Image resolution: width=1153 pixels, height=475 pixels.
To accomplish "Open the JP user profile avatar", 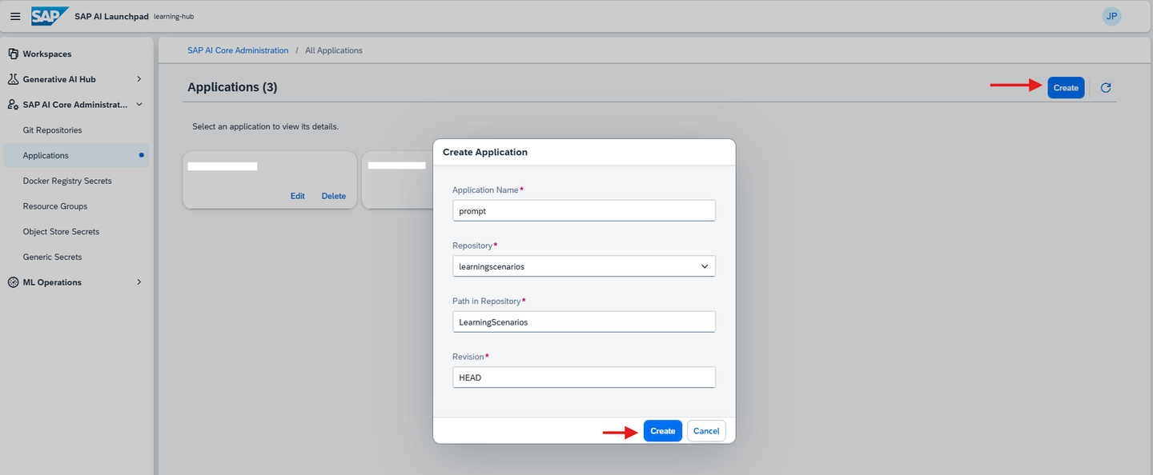I will point(1111,16).
